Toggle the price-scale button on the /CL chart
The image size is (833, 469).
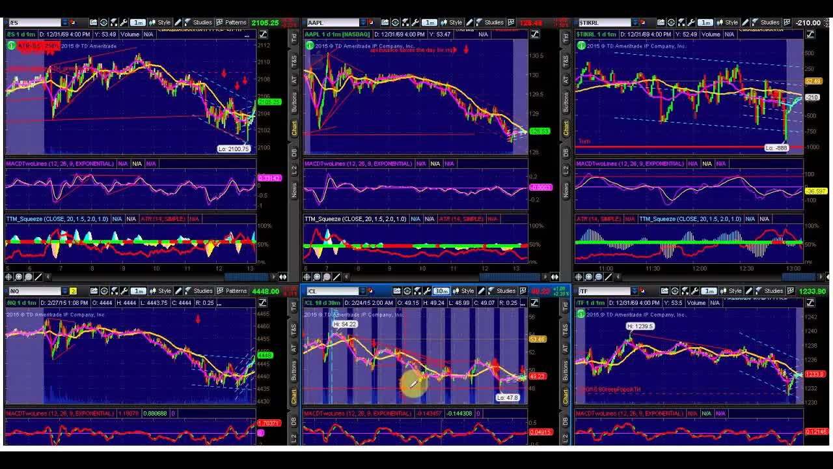point(535,303)
